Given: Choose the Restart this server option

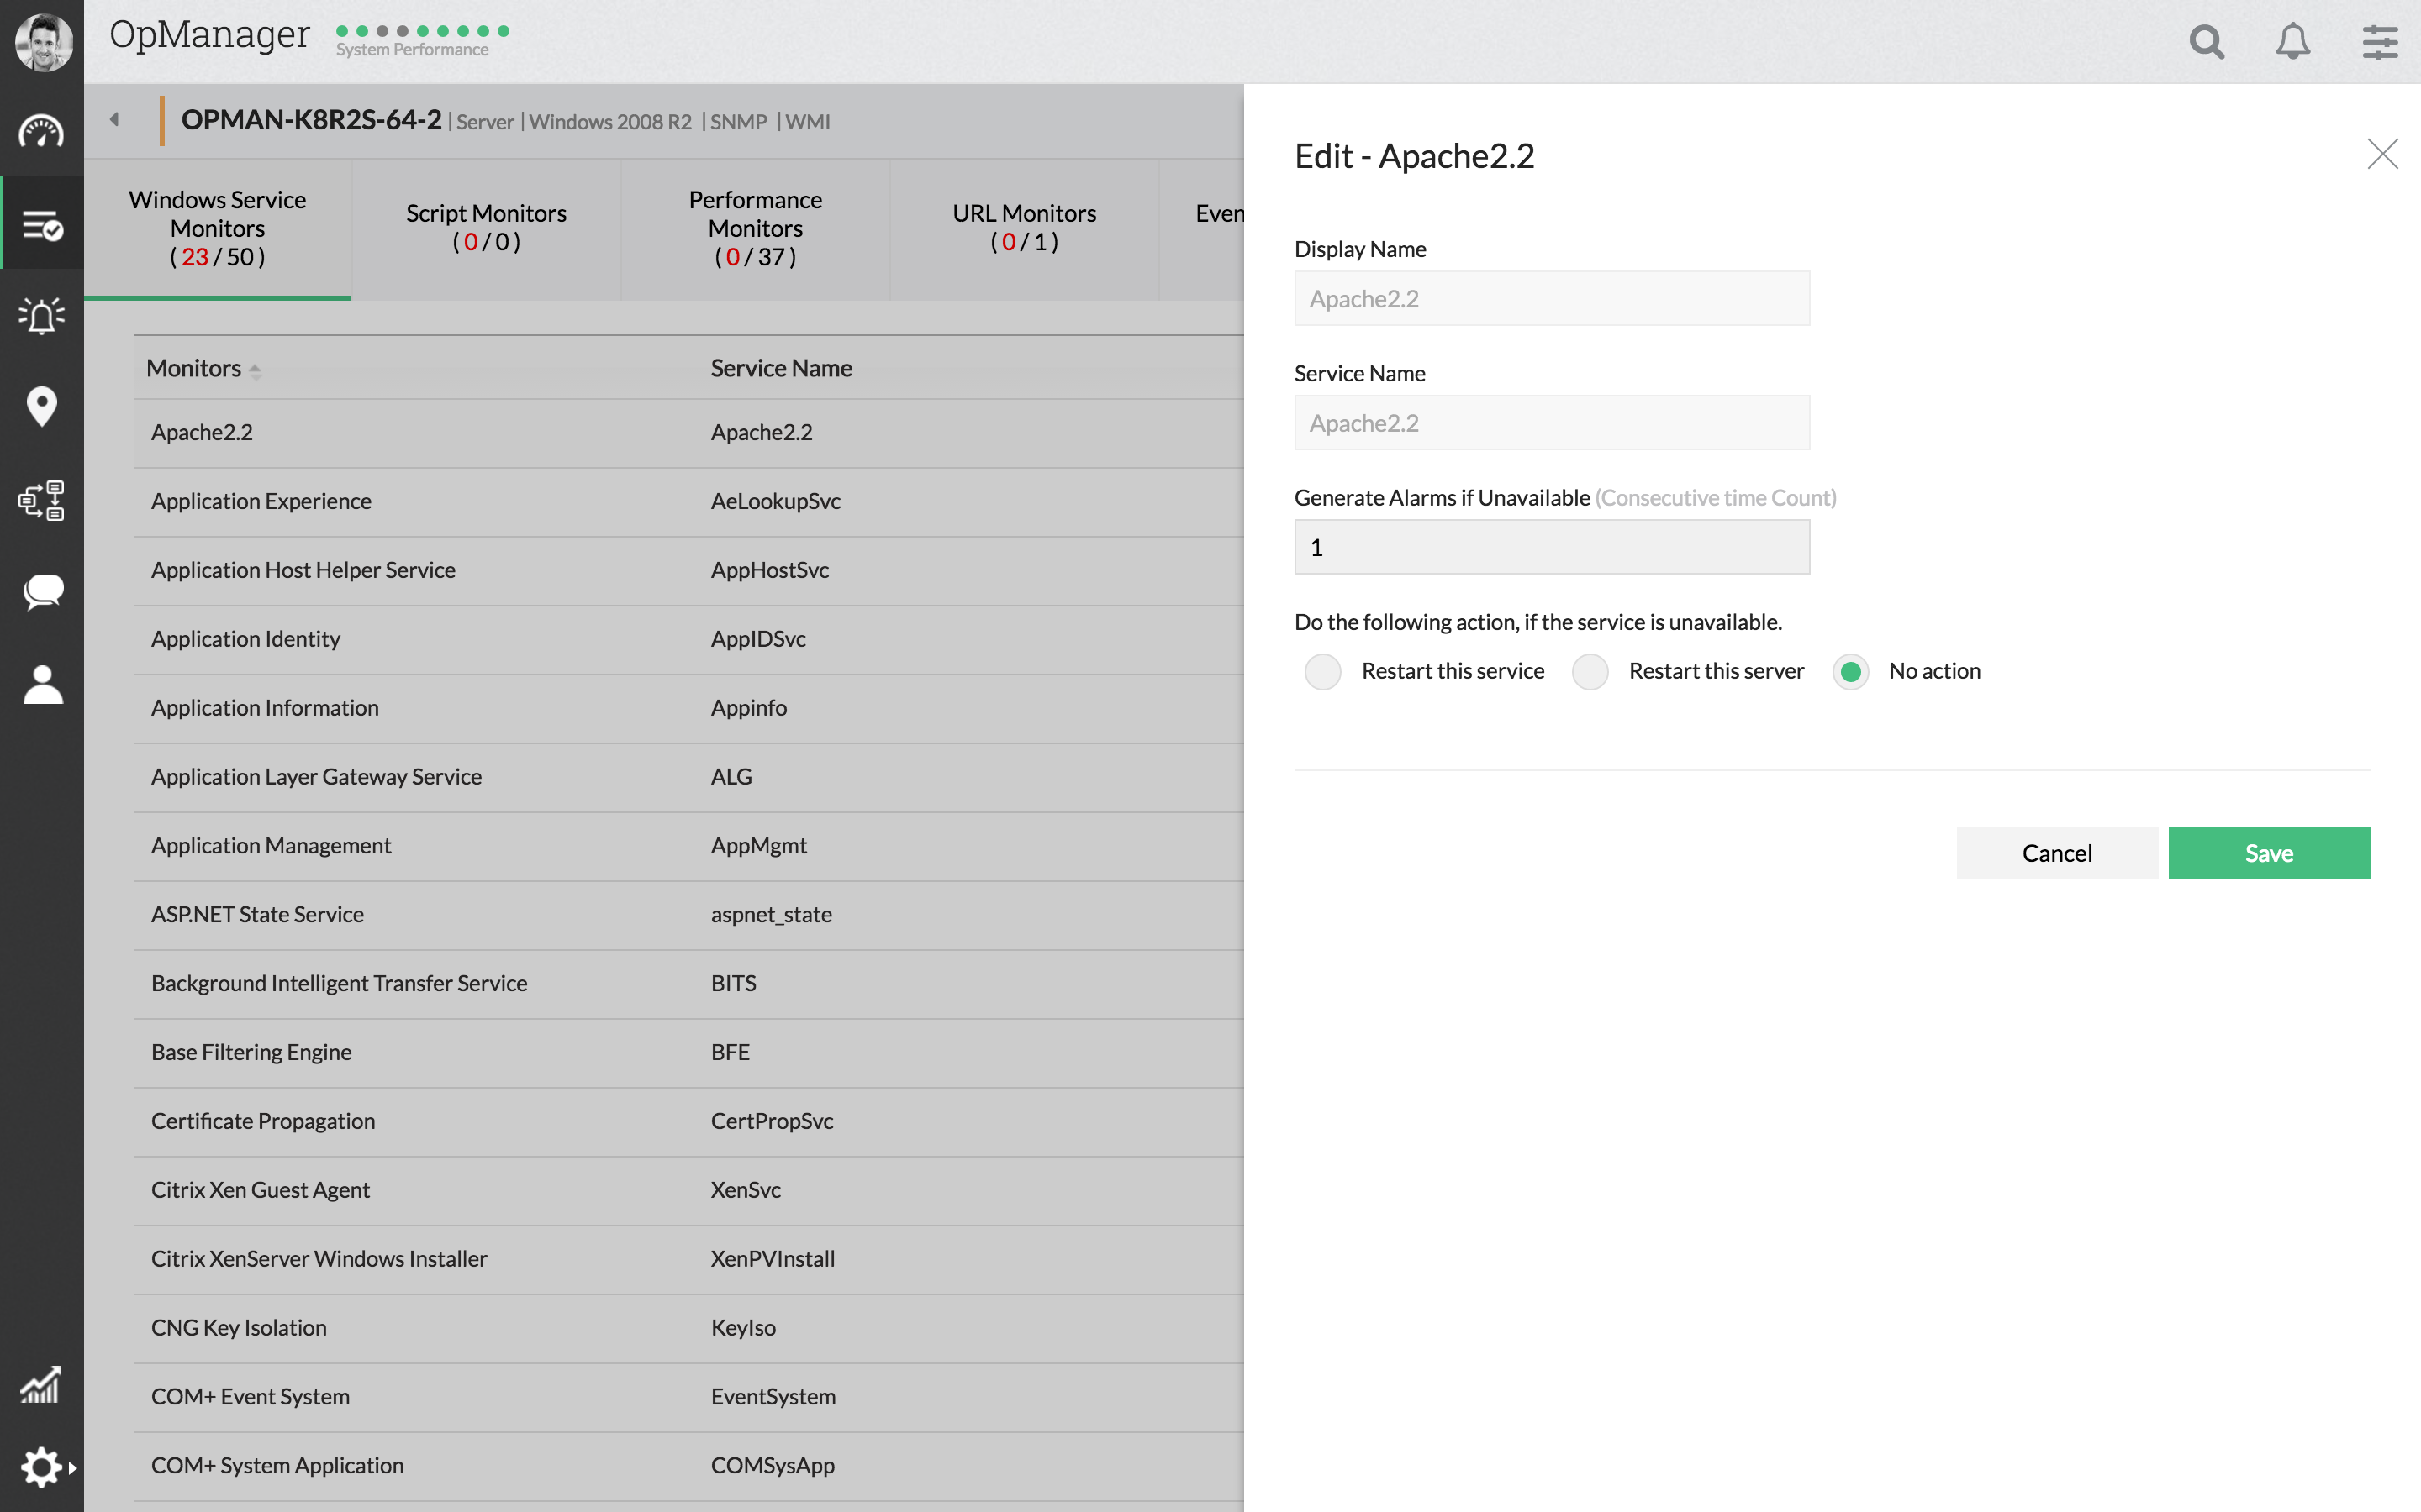Looking at the screenshot, I should pos(1589,671).
